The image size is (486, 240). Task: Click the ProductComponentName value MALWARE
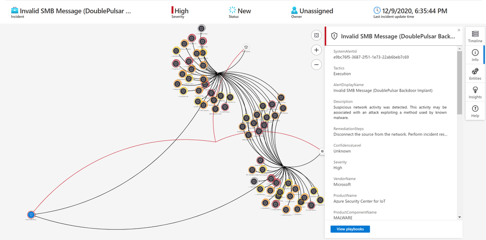pyautogui.click(x=343, y=218)
